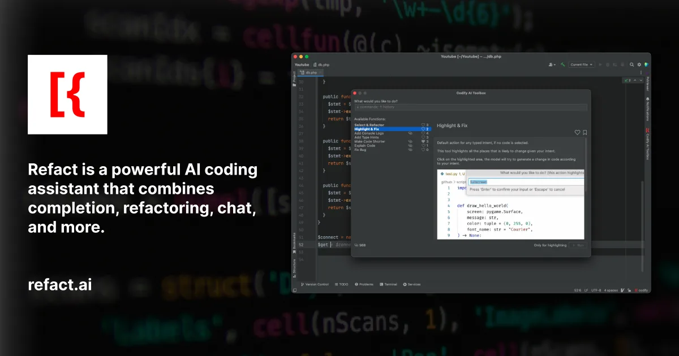
Task: Click the bookmark icon beside Highlight & Fix
Action: pos(585,133)
